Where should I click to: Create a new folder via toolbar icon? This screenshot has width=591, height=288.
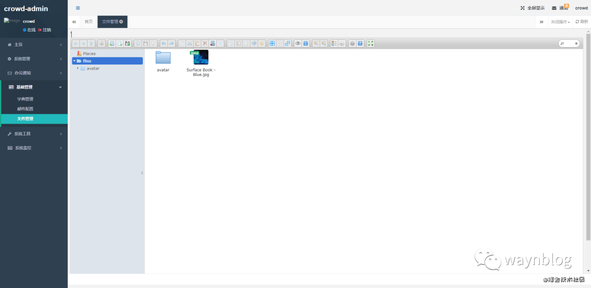(x=112, y=43)
